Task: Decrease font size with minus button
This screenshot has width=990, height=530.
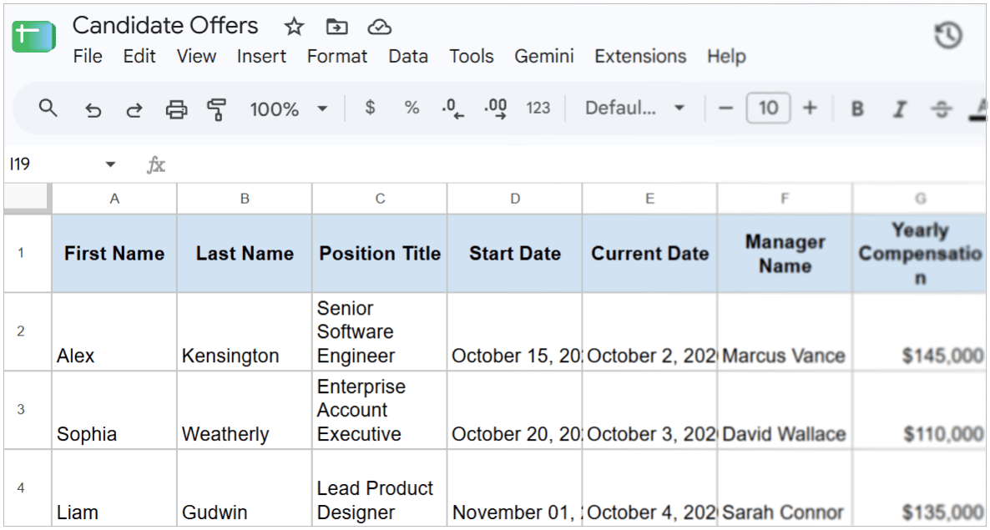Action: pos(725,109)
